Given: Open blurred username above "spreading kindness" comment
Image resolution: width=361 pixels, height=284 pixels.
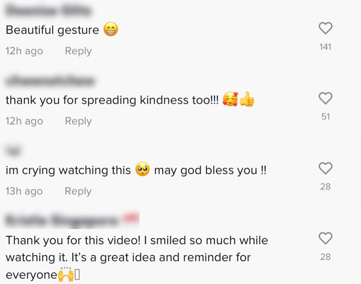Looking at the screenshot, I should tap(50, 80).
